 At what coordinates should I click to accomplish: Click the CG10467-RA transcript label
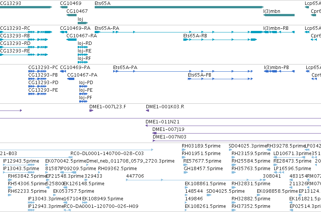(82, 35)
